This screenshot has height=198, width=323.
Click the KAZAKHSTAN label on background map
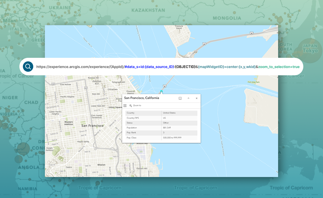click(148, 10)
